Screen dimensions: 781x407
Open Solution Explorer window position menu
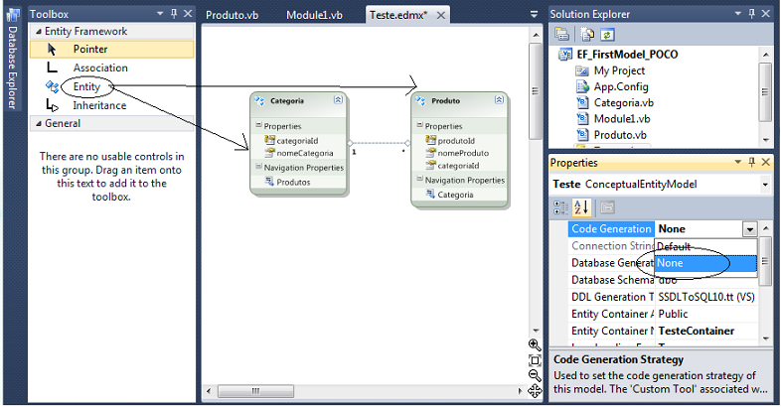click(738, 14)
